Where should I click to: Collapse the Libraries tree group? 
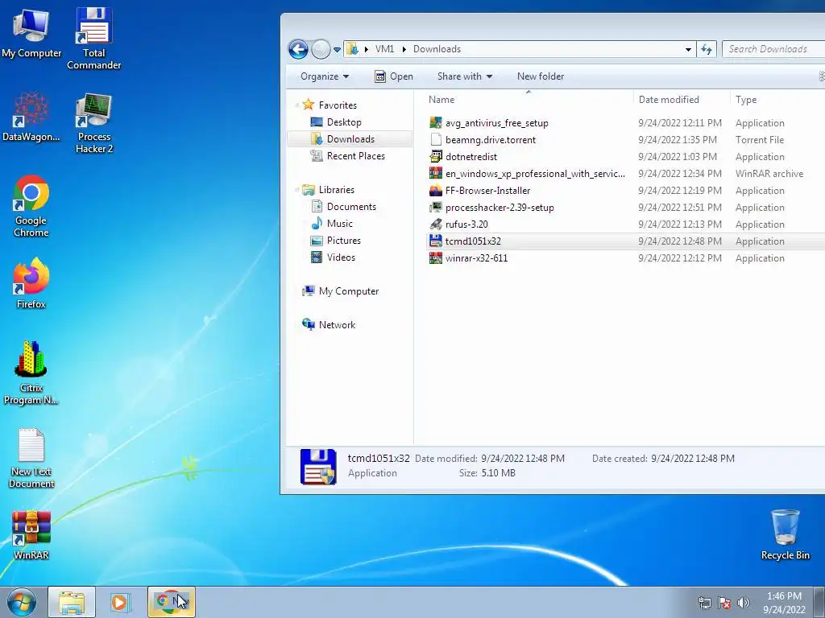tap(296, 190)
